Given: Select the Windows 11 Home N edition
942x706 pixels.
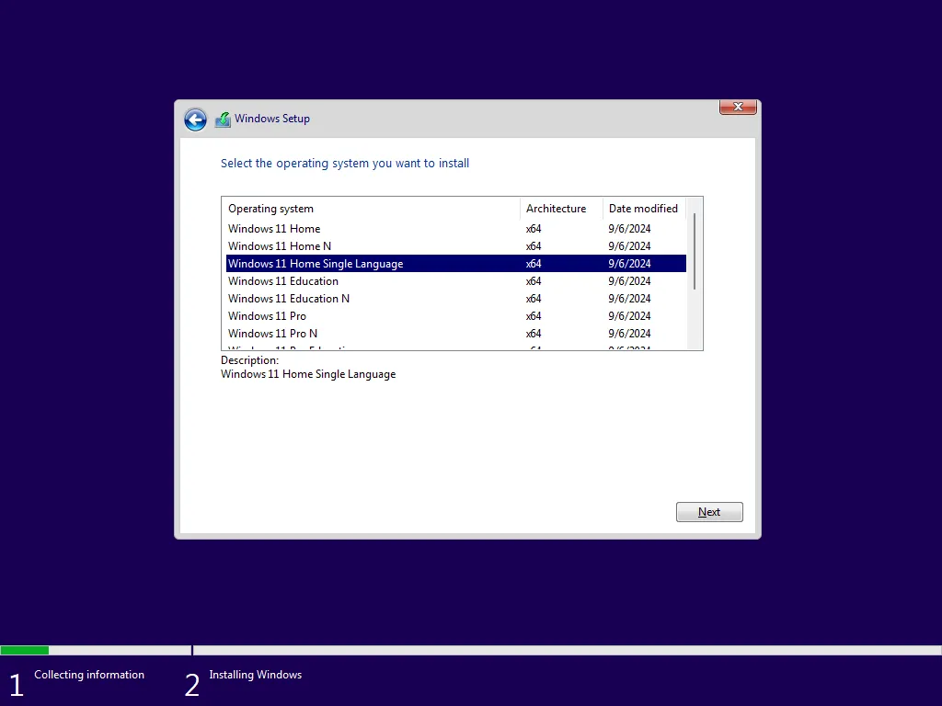Looking at the screenshot, I should click(x=281, y=245).
